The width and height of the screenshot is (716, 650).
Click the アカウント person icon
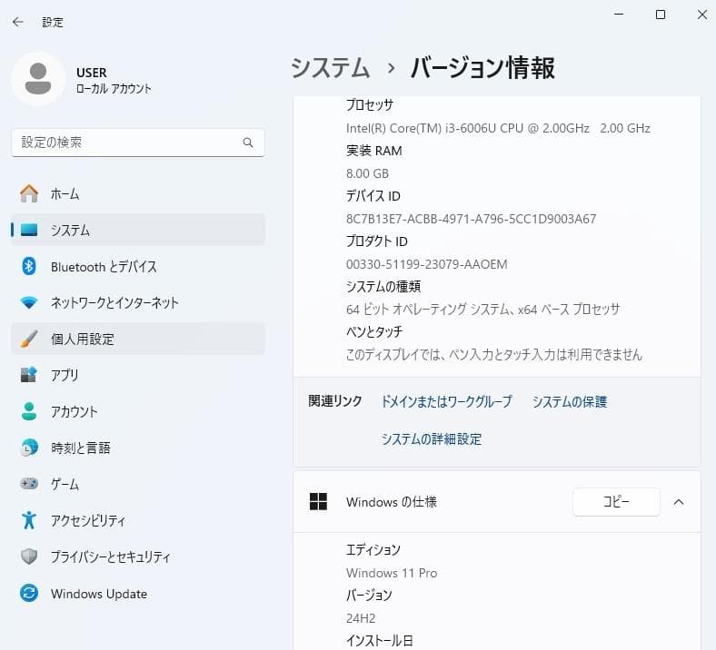coord(29,411)
